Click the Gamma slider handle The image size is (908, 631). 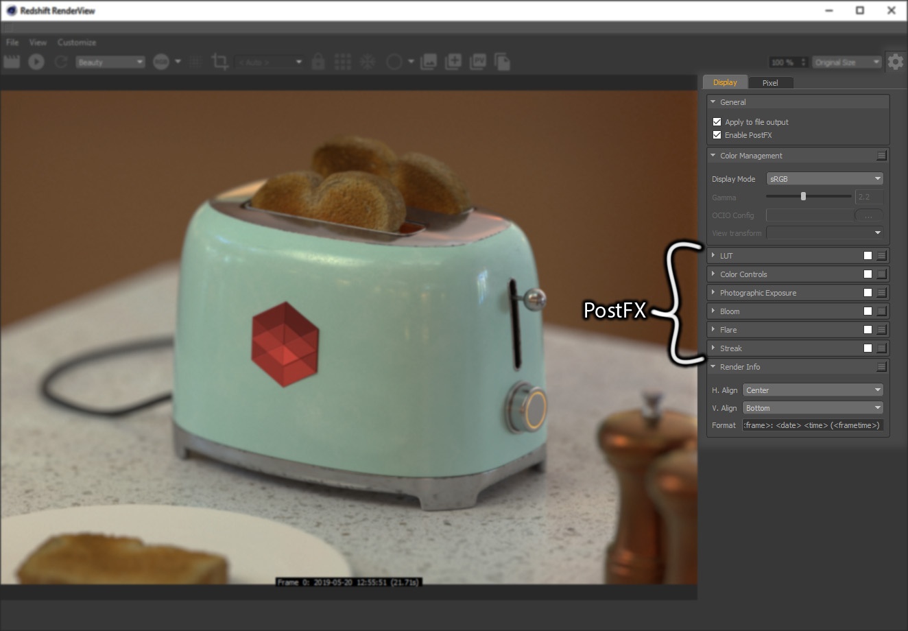pos(803,196)
